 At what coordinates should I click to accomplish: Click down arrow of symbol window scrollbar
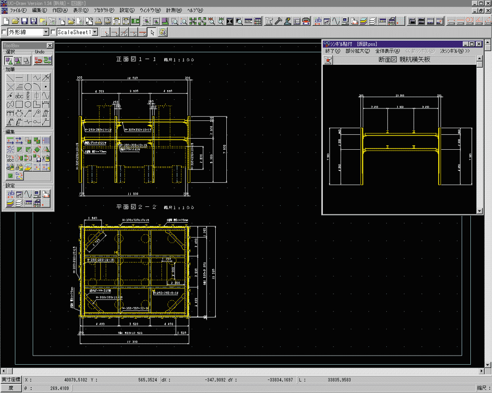479,211
